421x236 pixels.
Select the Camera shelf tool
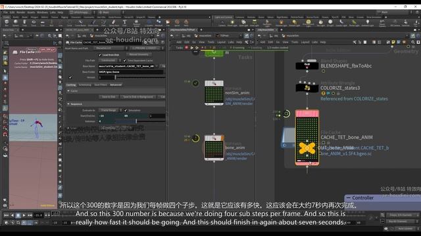tap(222, 23)
